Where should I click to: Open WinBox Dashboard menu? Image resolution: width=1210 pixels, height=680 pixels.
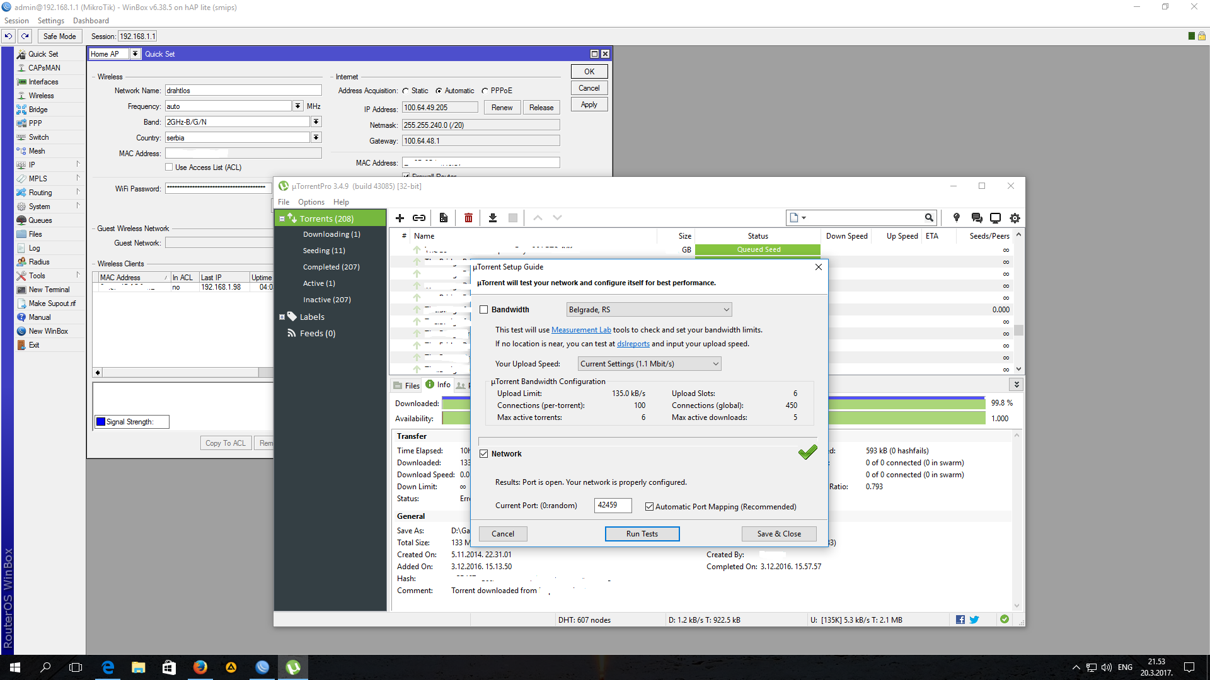tap(91, 21)
